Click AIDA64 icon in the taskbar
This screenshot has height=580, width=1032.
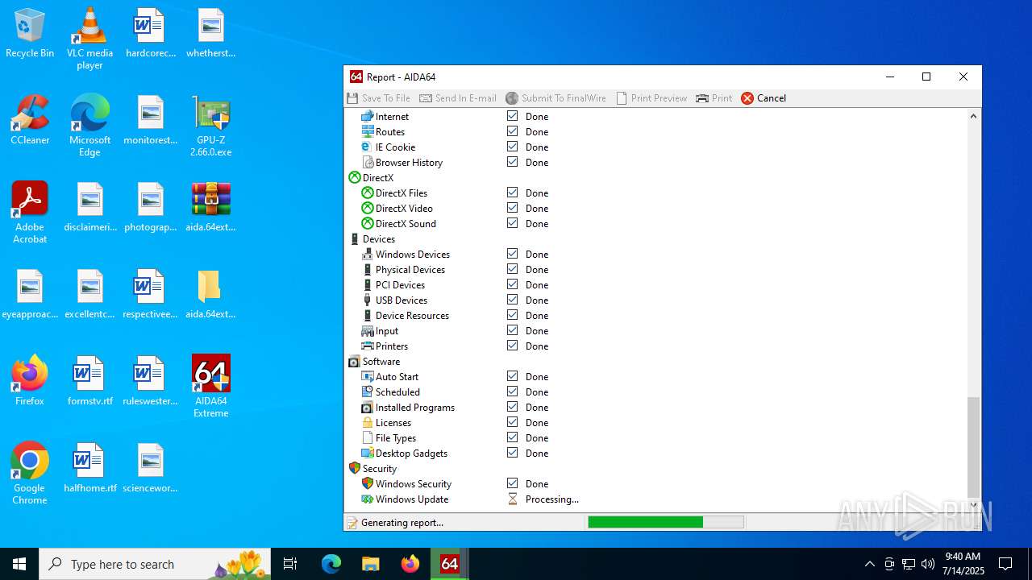[x=450, y=564]
